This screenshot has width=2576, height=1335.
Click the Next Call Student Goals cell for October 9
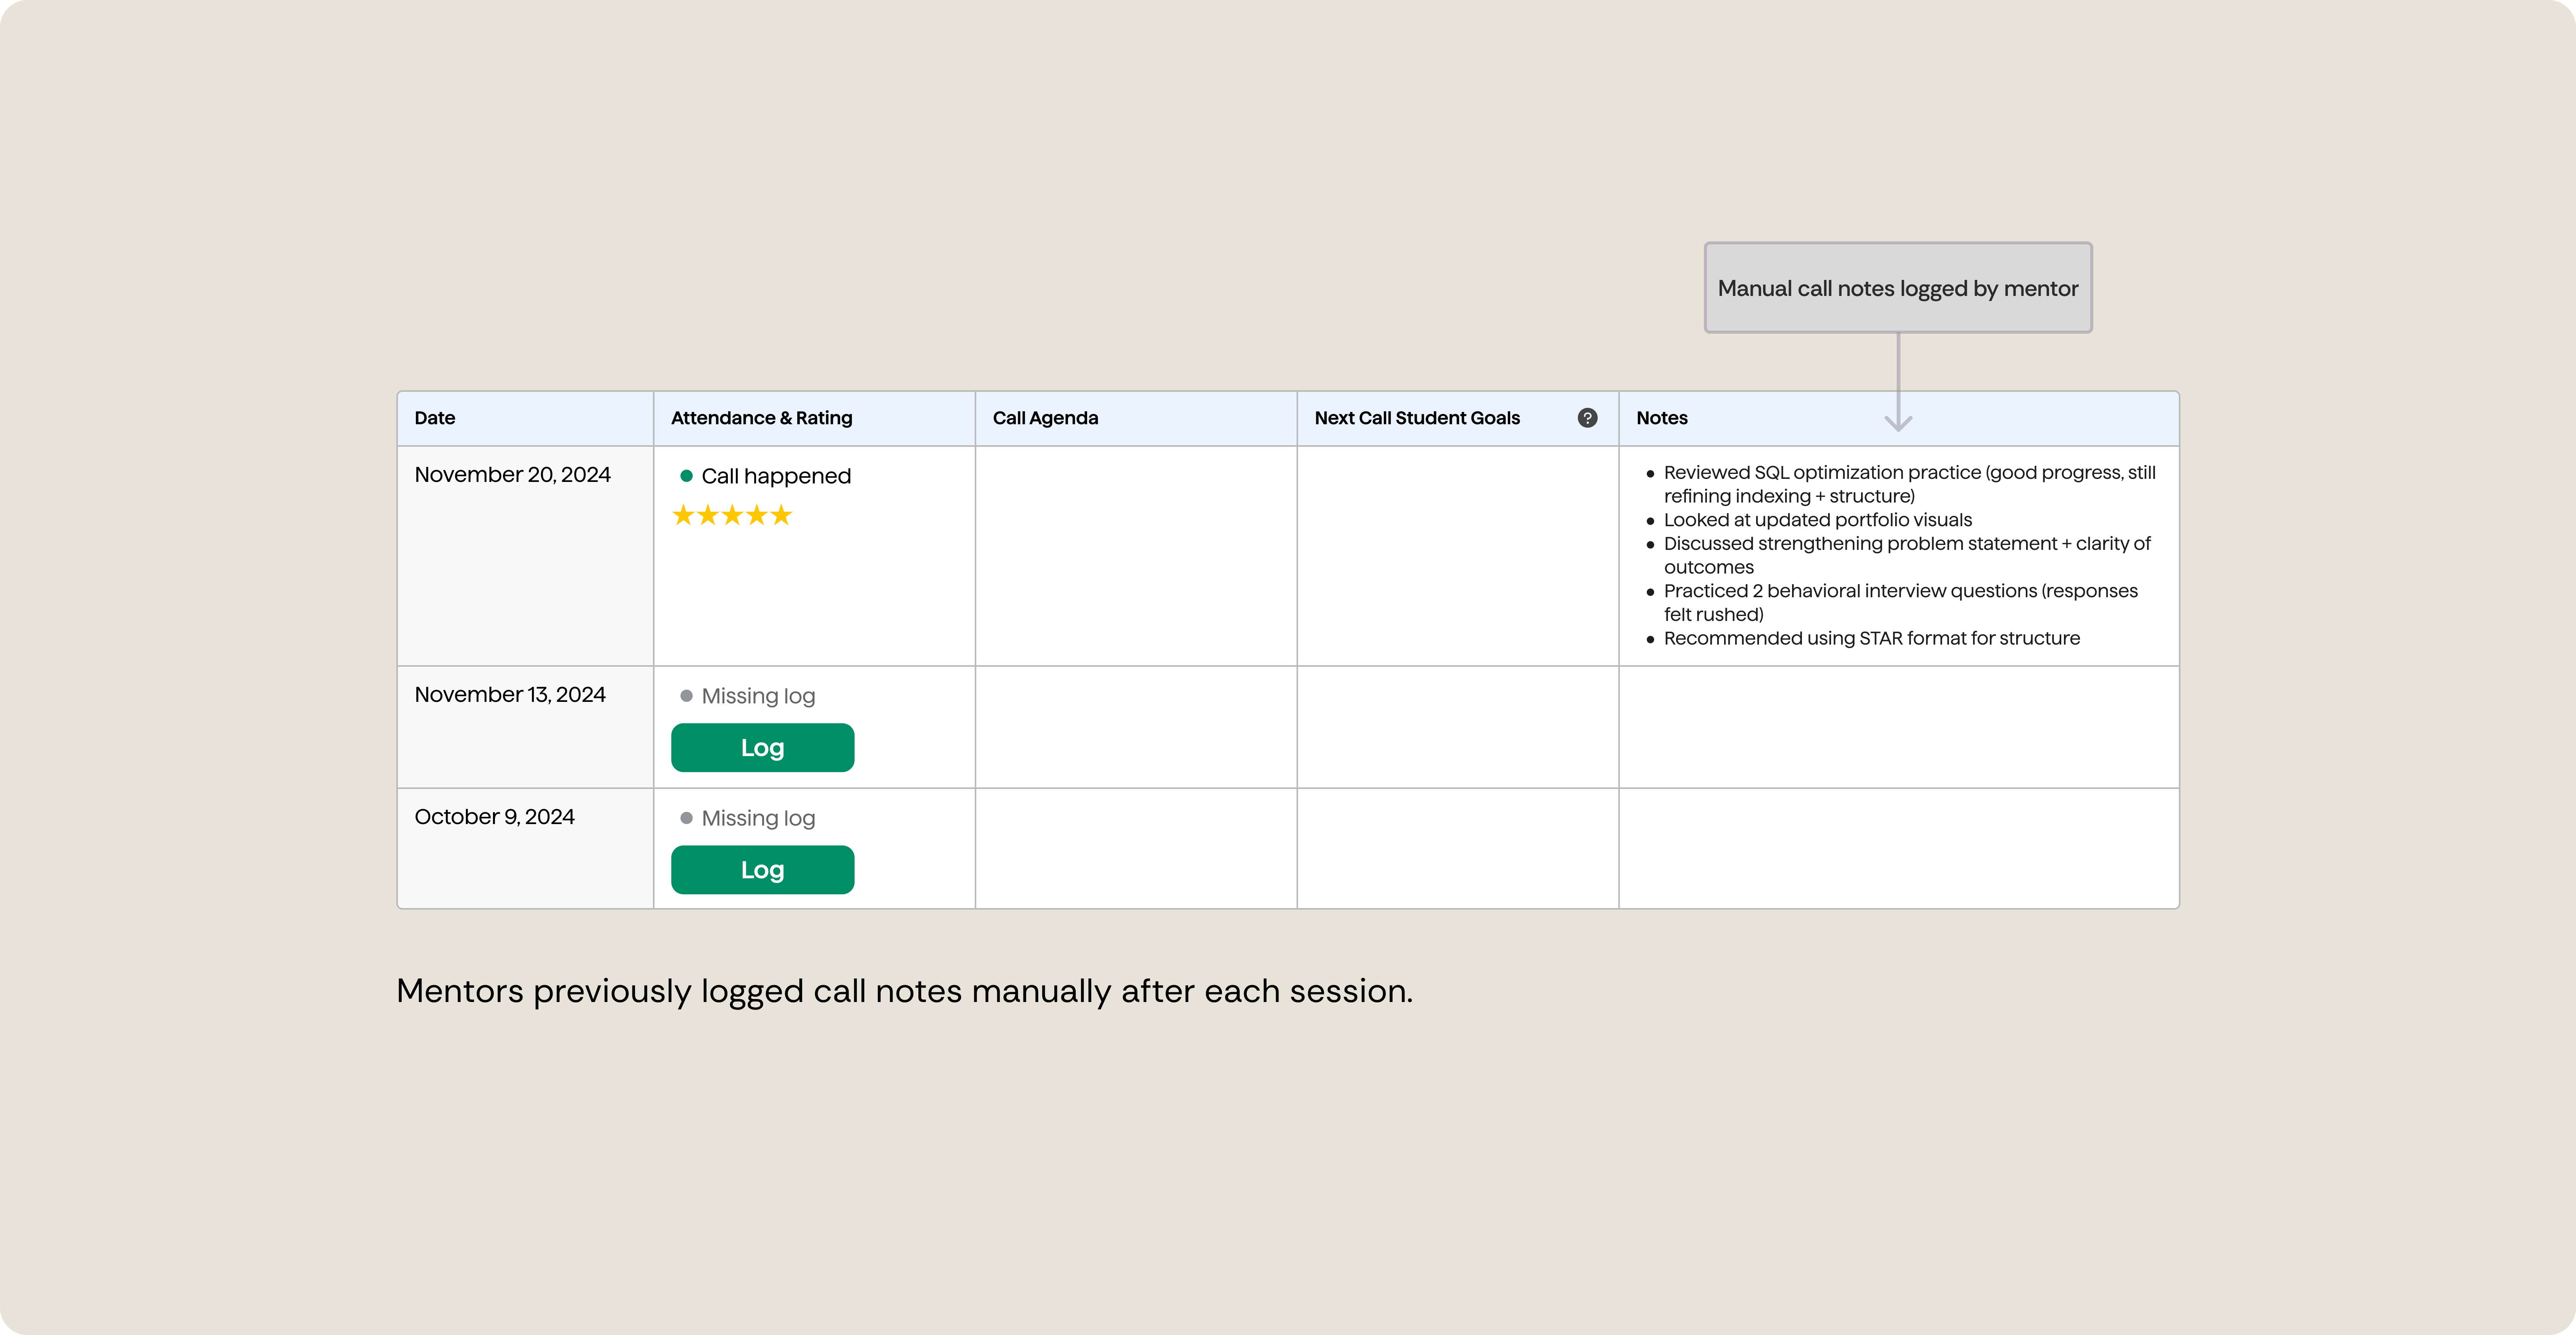(x=1458, y=848)
